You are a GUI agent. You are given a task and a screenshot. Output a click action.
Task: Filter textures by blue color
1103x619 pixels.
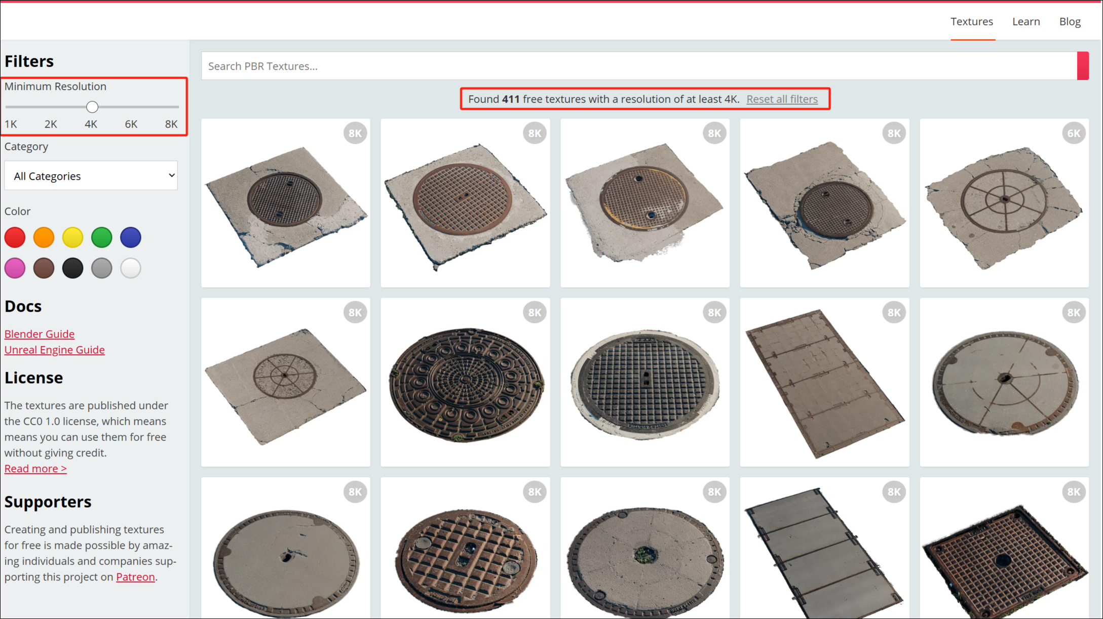click(x=130, y=237)
